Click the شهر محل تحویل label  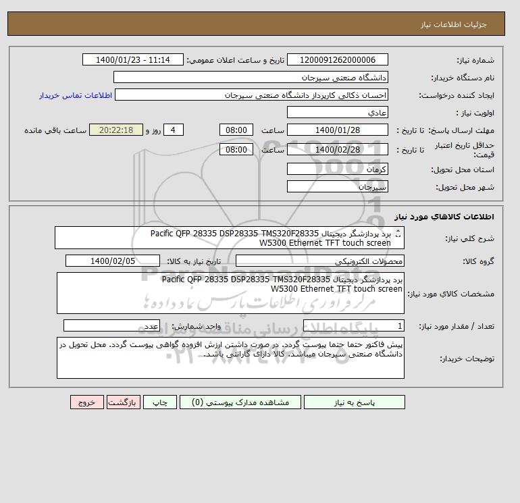click(465, 187)
